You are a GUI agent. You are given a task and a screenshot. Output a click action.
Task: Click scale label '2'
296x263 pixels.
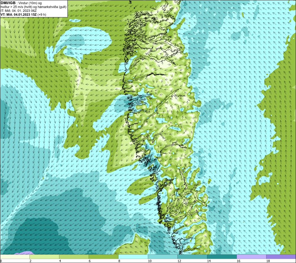(x=30, y=261)
